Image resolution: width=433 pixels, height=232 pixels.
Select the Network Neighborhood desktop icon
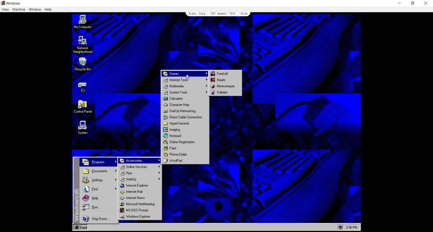[x=83, y=45]
